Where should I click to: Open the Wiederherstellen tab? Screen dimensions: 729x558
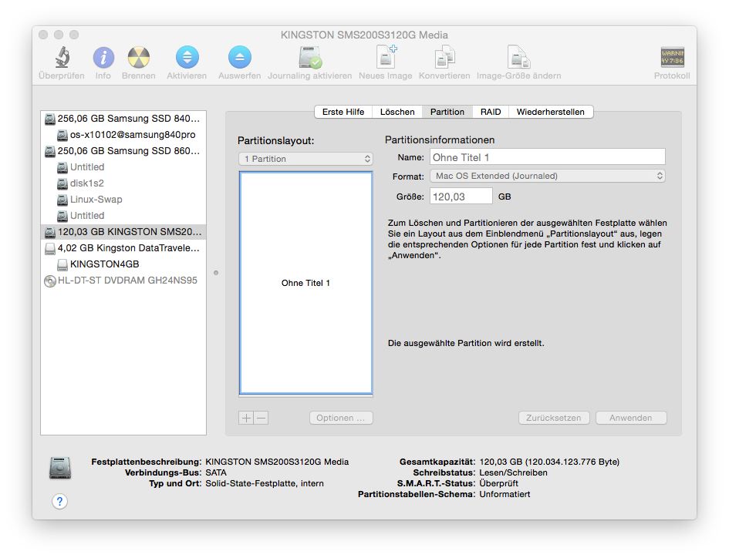tap(551, 112)
